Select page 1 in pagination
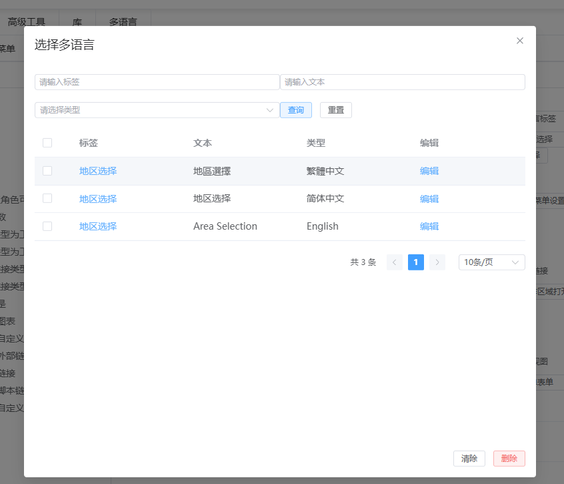 (416, 262)
